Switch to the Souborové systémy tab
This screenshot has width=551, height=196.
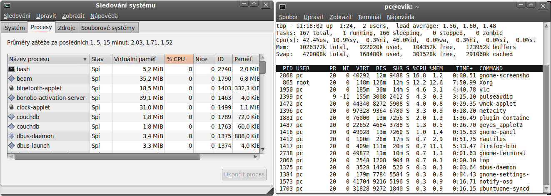tap(108, 28)
